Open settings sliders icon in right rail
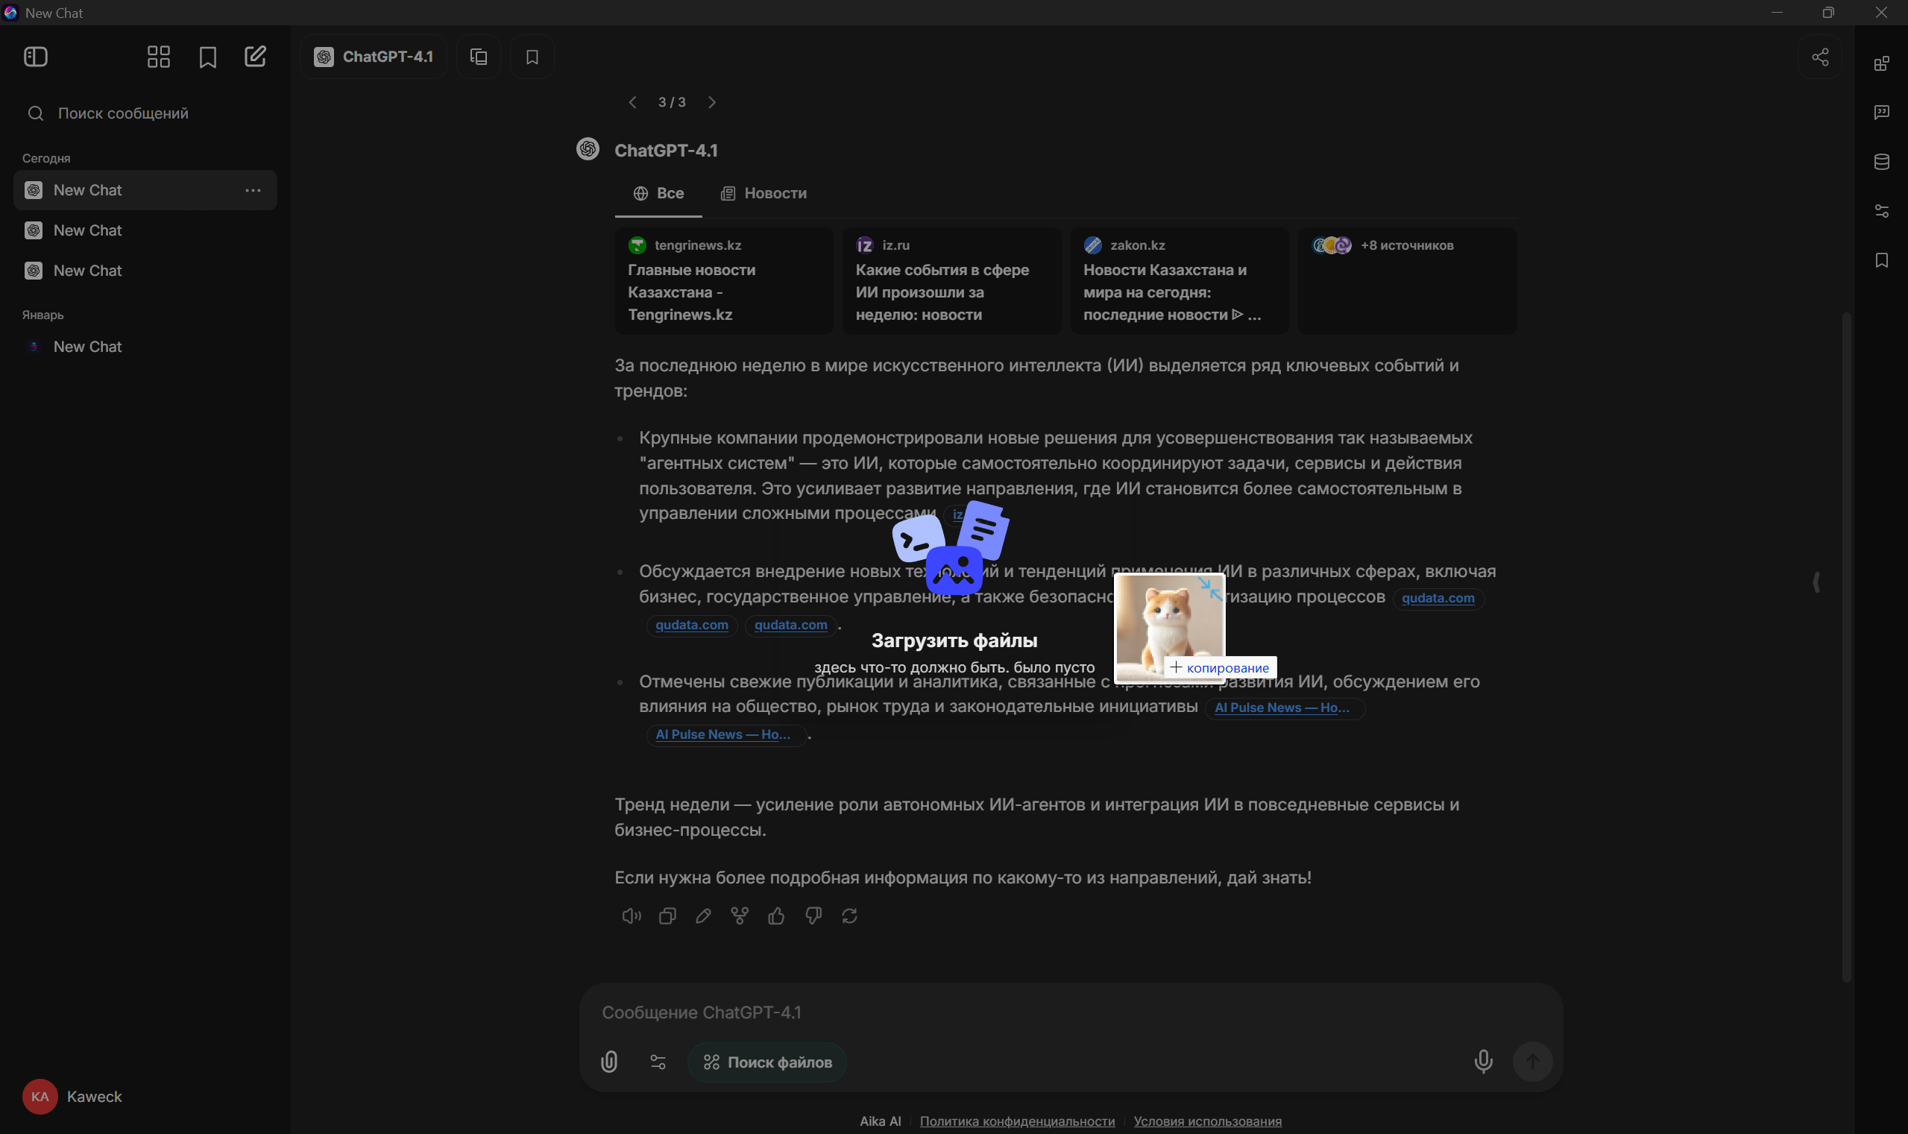Screen dimensions: 1908x1134 tap(1881, 211)
